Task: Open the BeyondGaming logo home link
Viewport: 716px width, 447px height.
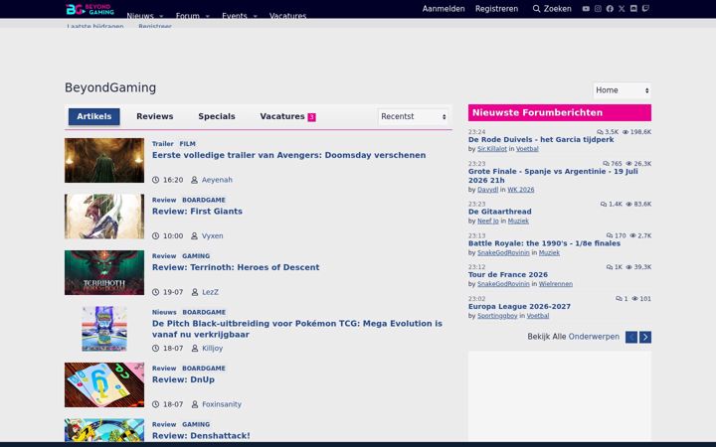Action: (89, 9)
